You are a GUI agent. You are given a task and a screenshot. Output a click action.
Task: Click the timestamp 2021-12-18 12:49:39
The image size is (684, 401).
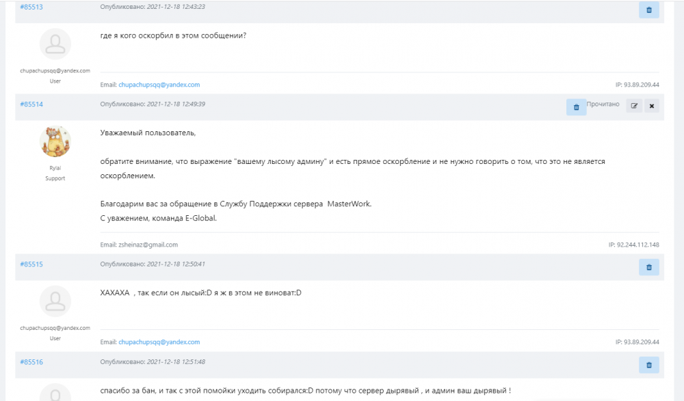pyautogui.click(x=176, y=105)
